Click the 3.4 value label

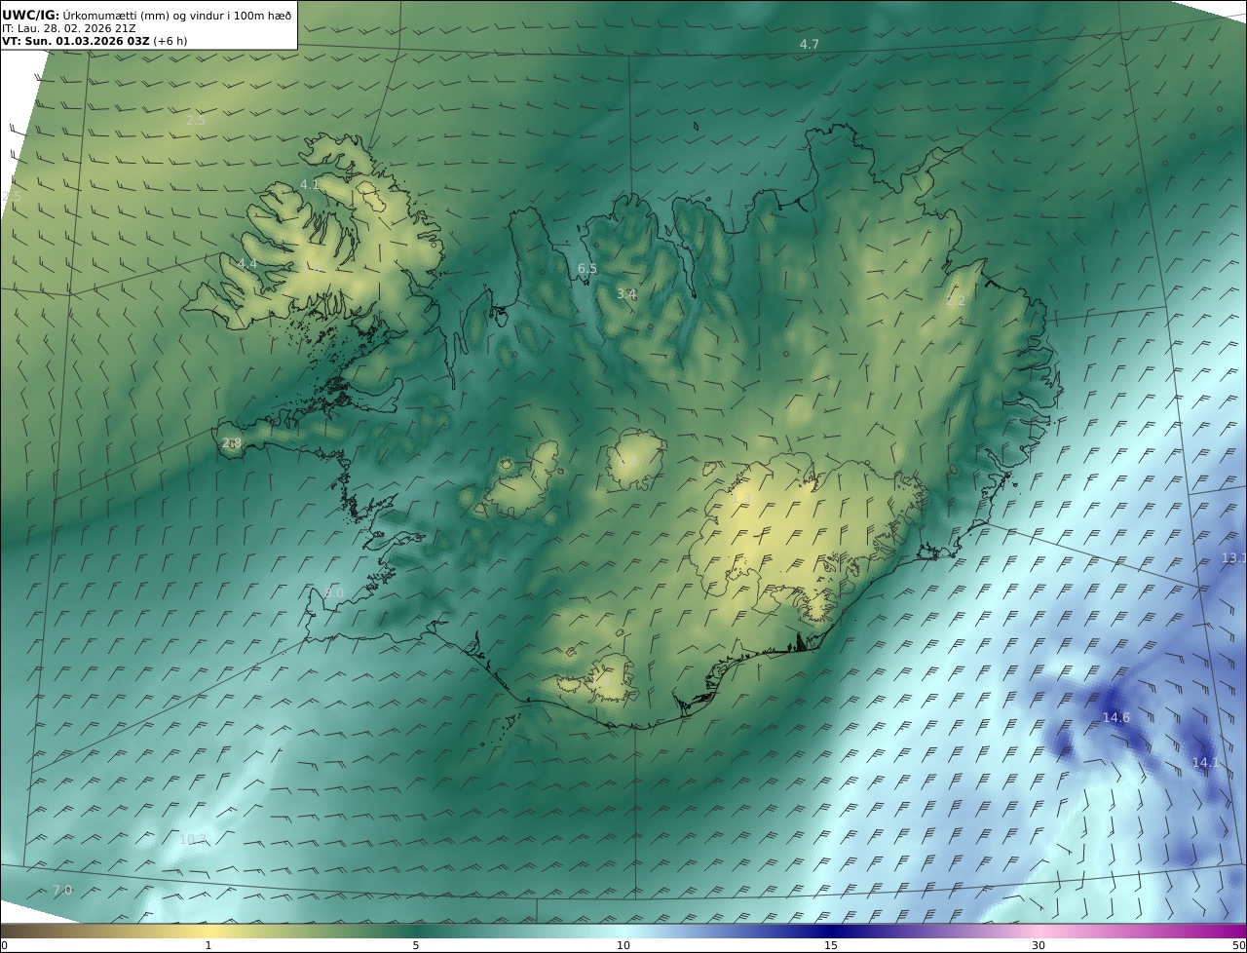[x=626, y=294]
